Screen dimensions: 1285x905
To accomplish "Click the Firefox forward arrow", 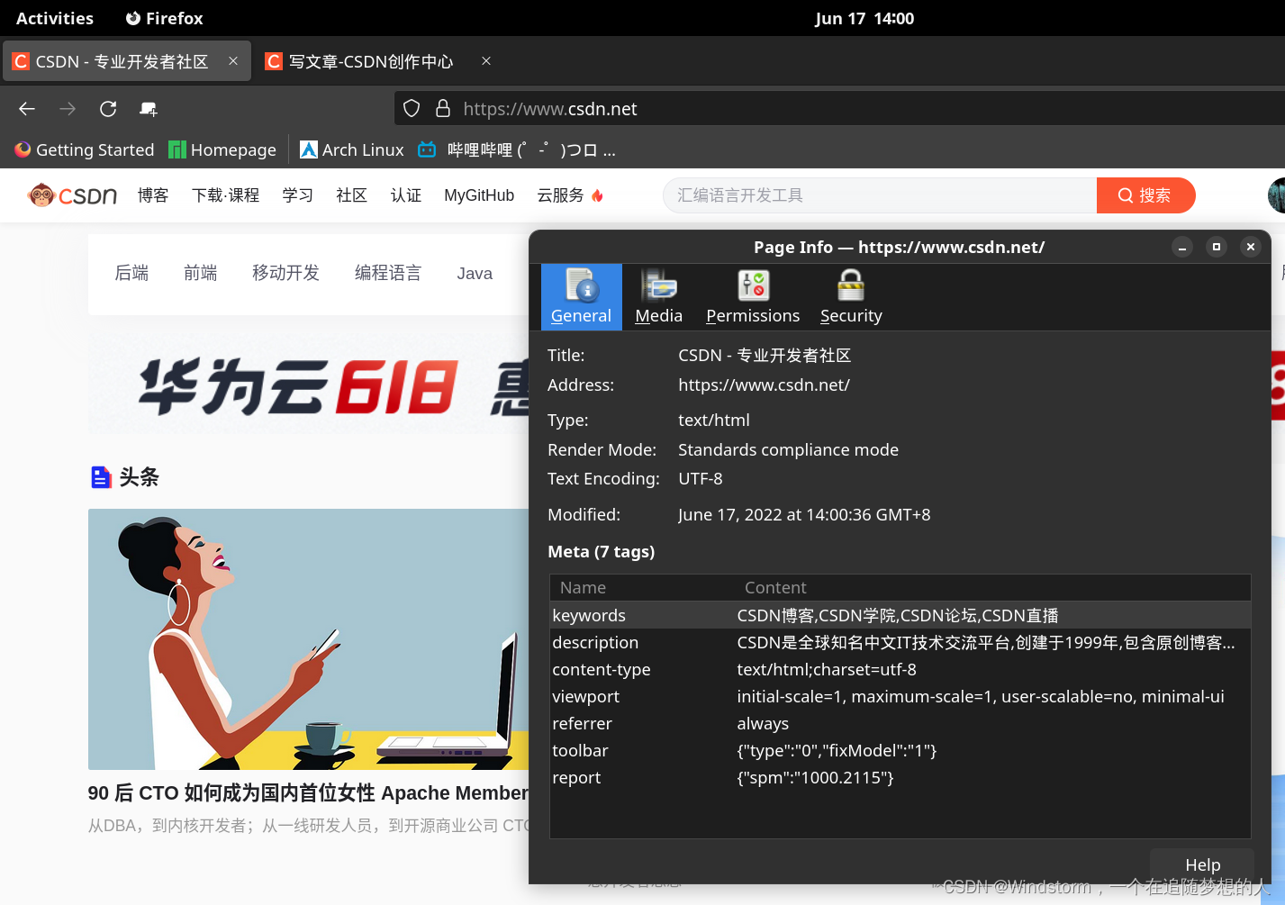I will tap(68, 109).
